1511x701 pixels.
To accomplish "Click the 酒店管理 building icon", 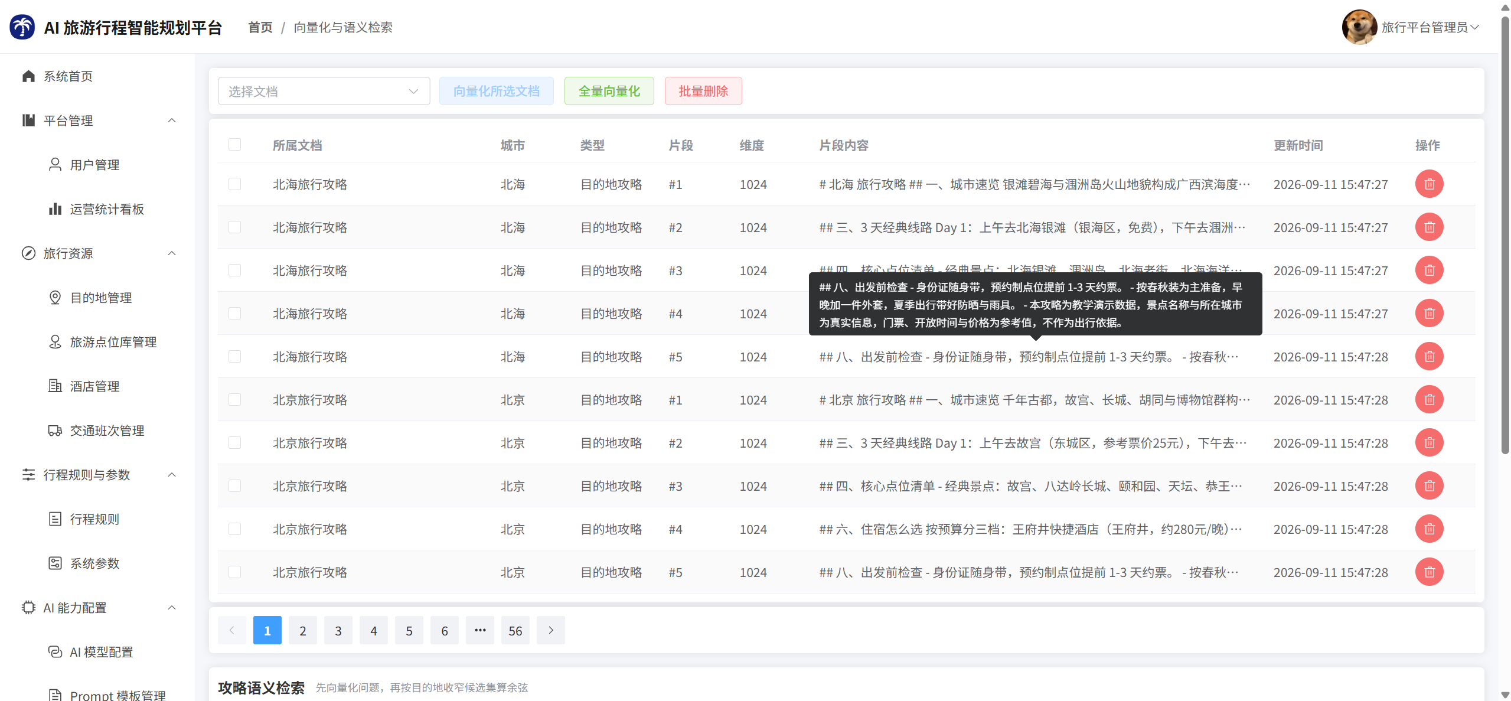I will click(55, 386).
